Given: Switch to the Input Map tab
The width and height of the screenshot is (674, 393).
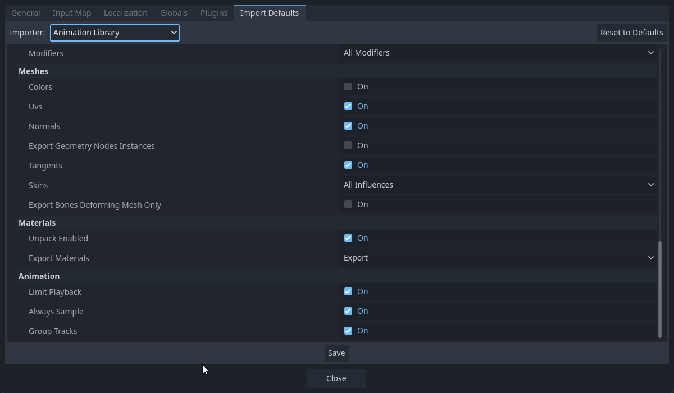Looking at the screenshot, I should tap(72, 13).
